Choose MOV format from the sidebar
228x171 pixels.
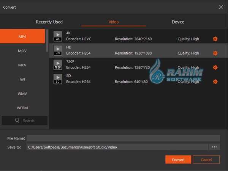tap(22, 51)
